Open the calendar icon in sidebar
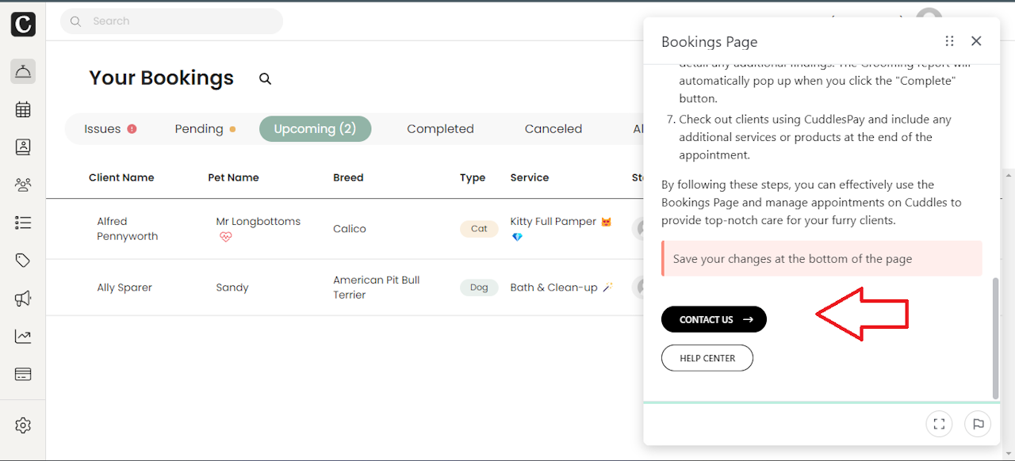 click(23, 110)
